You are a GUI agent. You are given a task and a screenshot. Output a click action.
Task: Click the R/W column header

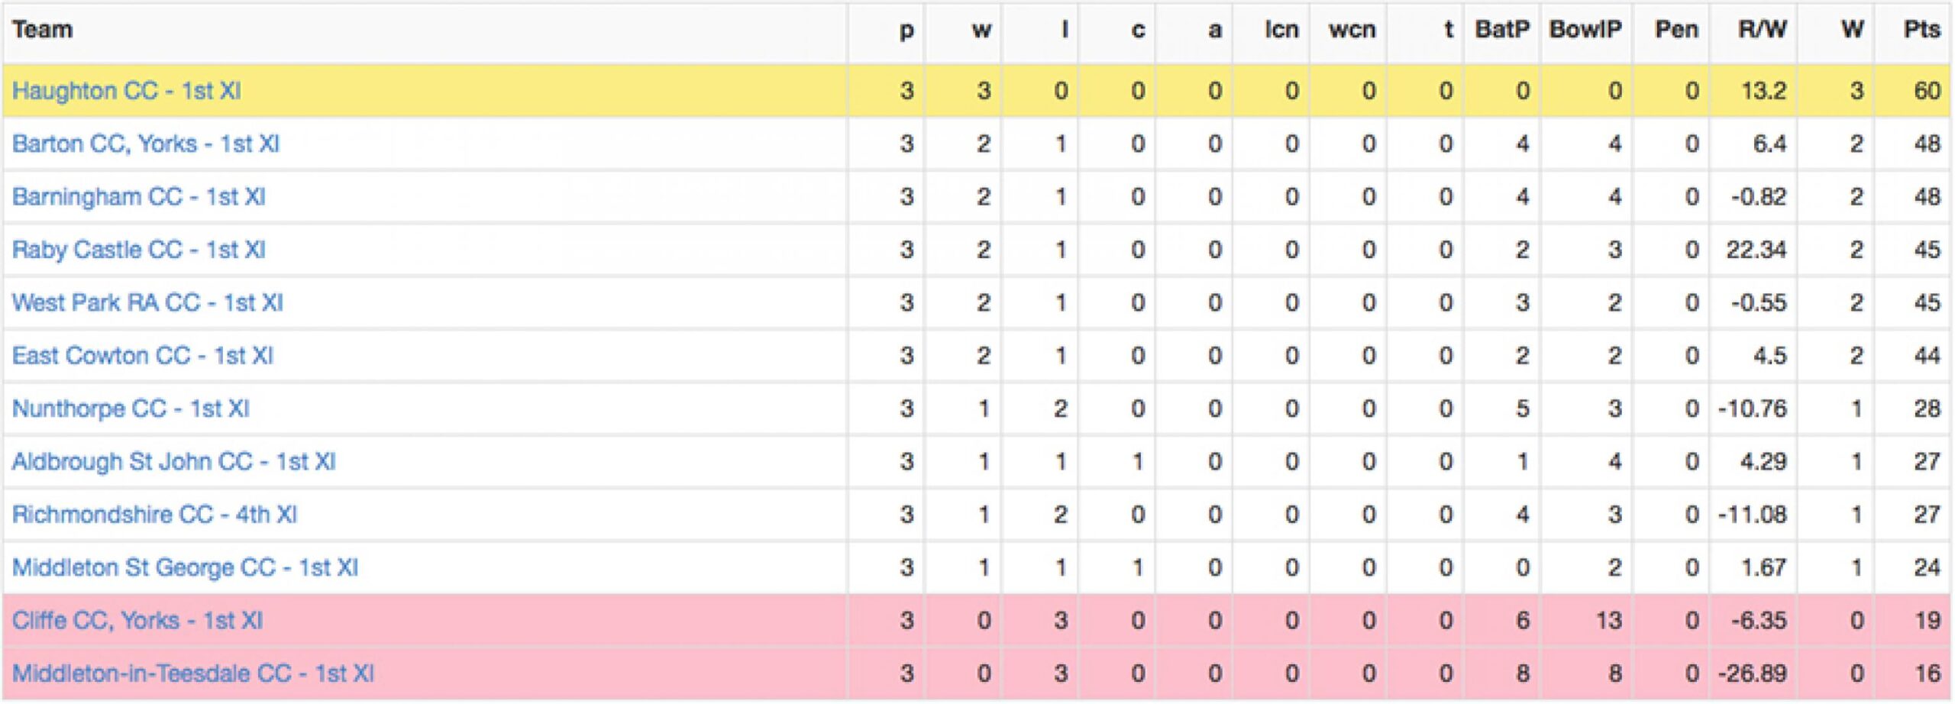click(x=1762, y=30)
